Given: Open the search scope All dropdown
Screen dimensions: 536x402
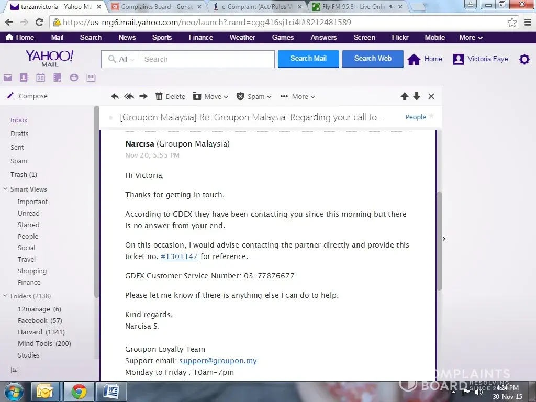Looking at the screenshot, I should (120, 59).
